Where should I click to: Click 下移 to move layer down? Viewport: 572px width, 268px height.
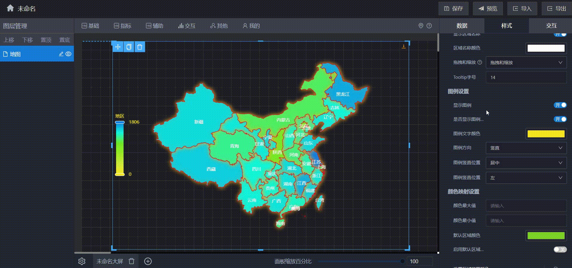click(x=28, y=40)
